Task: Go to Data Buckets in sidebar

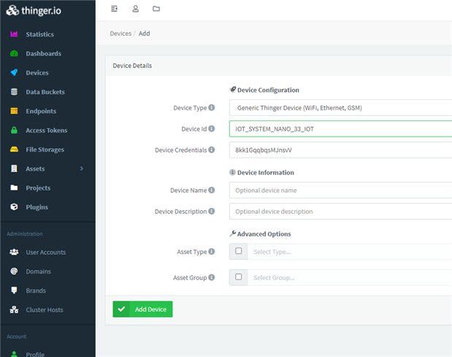Action: [45, 92]
